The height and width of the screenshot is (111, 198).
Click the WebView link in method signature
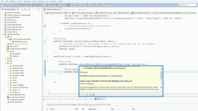pyautogui.click(x=116, y=81)
